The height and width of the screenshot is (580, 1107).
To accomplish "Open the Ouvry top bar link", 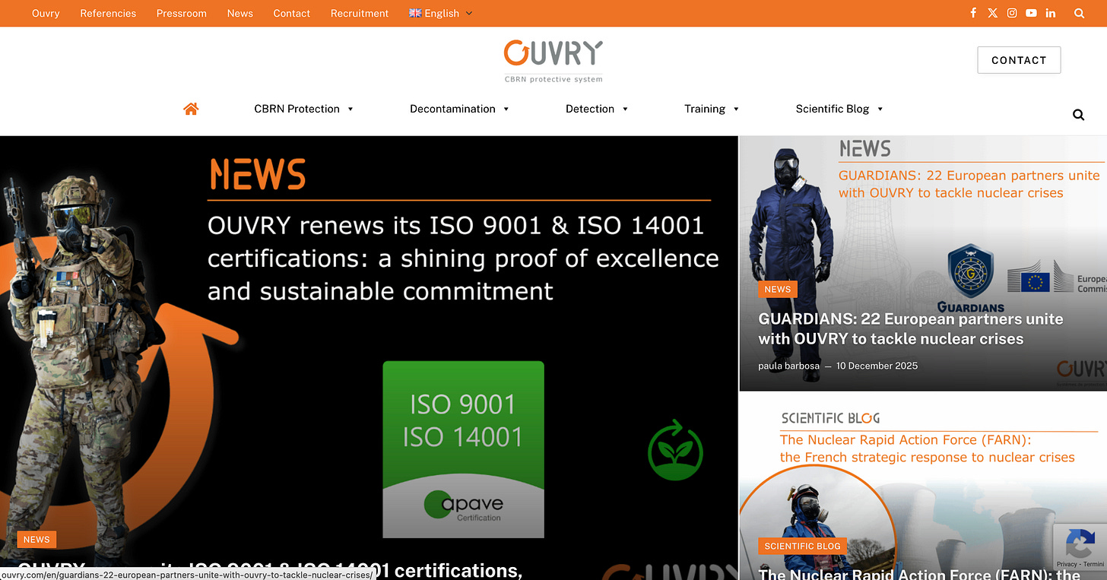I will click(x=46, y=13).
